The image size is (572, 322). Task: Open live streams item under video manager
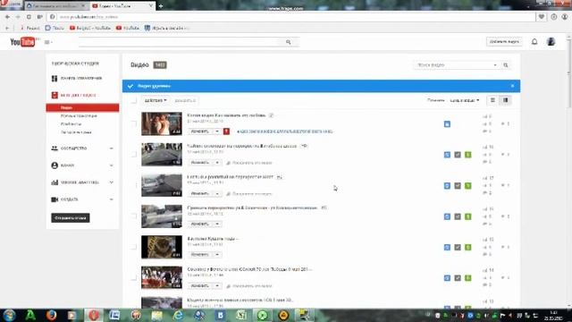[79, 115]
